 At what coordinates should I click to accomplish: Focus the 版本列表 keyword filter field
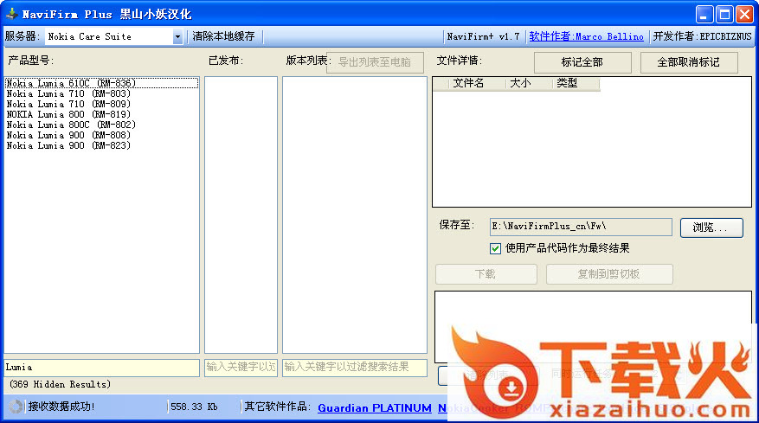pyautogui.click(x=354, y=368)
